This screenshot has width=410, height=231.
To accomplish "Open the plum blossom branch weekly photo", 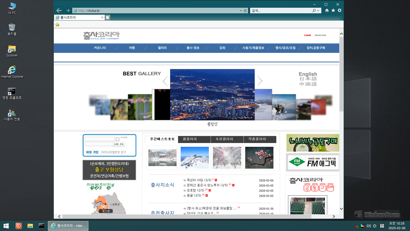I will click(x=259, y=158).
